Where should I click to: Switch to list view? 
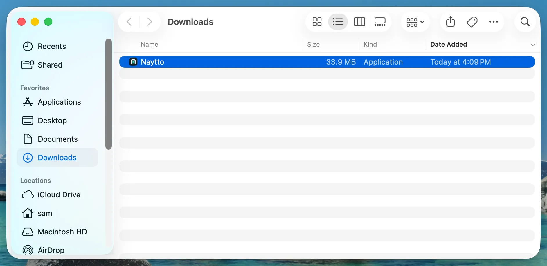coord(338,22)
